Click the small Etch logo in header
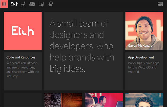This screenshot has height=107, width=167. (x=14, y=4)
